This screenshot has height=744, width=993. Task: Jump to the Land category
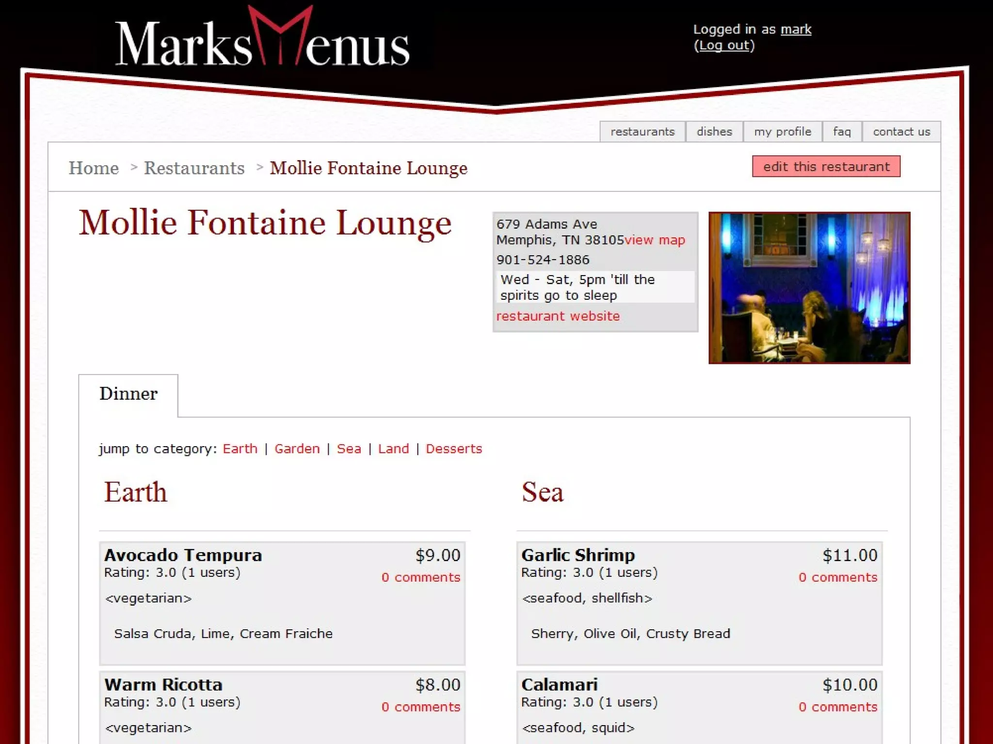[x=393, y=449]
